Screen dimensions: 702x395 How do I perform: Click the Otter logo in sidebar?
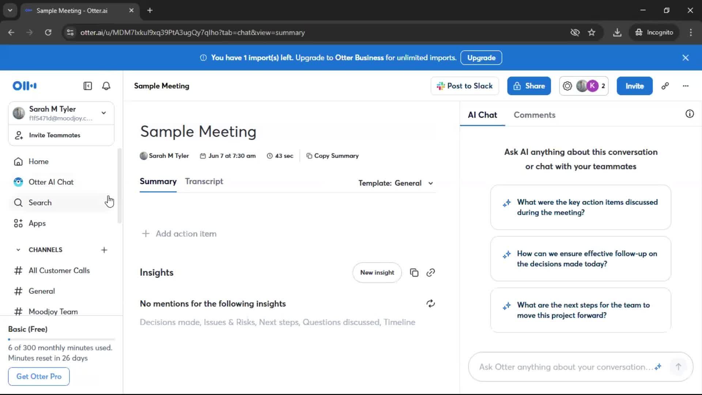24,86
